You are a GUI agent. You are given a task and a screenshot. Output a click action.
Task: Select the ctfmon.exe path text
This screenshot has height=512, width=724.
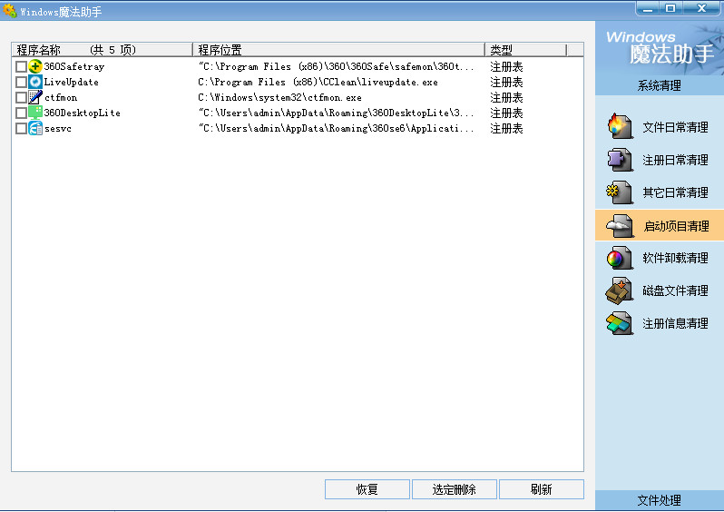coord(279,97)
